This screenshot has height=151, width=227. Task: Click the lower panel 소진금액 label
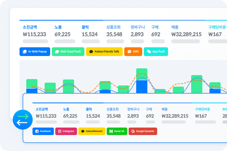[42, 109]
